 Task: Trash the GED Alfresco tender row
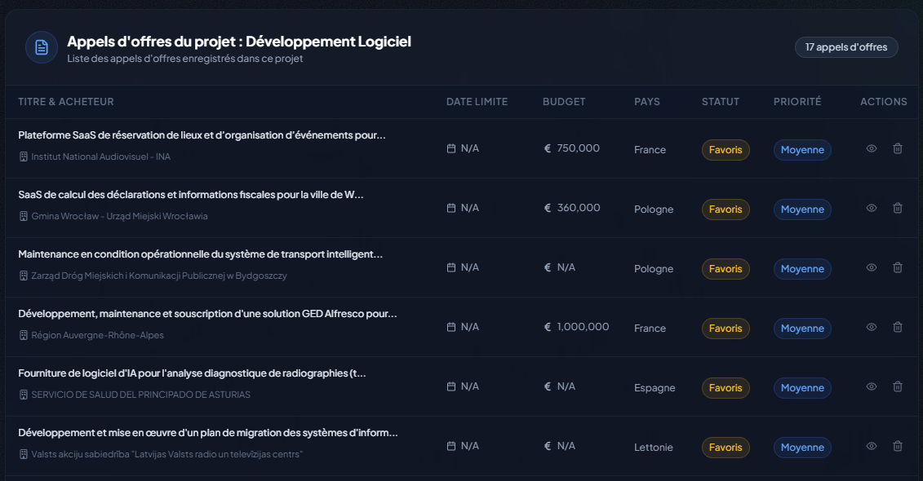(x=898, y=328)
